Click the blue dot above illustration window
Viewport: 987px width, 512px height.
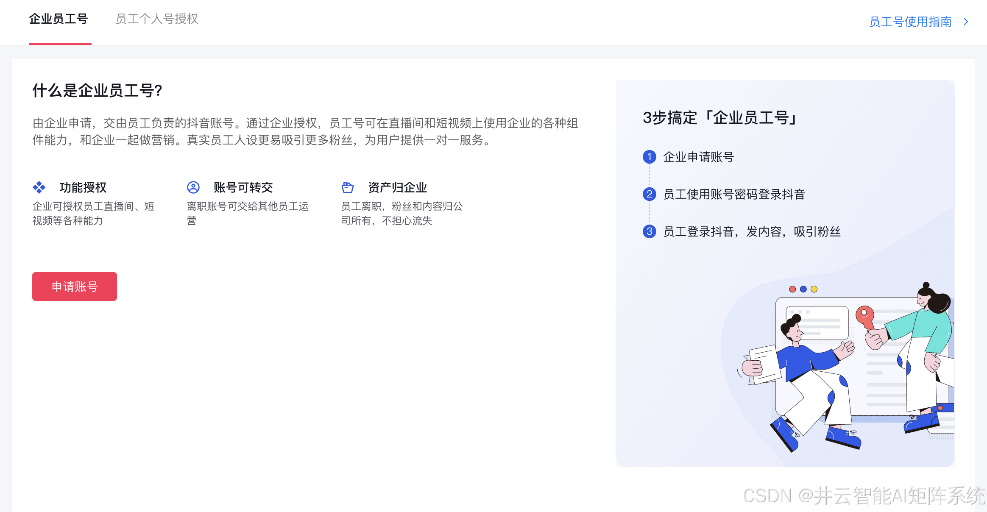click(x=803, y=289)
